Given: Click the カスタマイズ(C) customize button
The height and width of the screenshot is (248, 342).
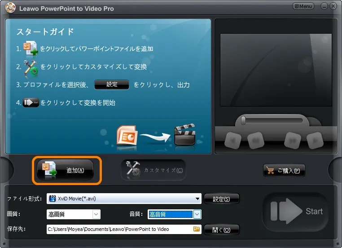Looking at the screenshot, I should (153, 170).
